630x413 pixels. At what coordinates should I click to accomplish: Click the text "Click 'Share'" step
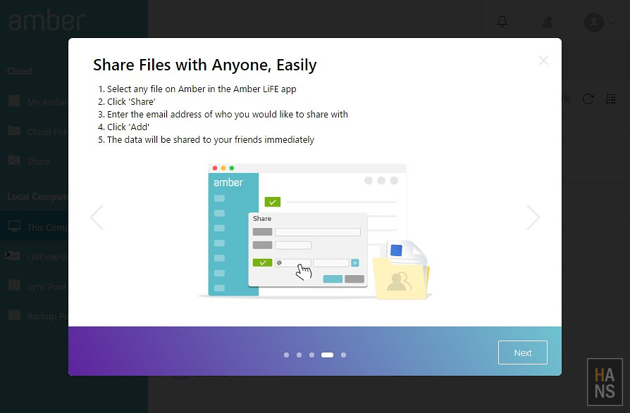(131, 102)
